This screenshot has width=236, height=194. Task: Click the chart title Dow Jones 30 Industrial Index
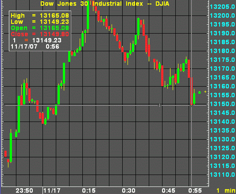coord(92,4)
